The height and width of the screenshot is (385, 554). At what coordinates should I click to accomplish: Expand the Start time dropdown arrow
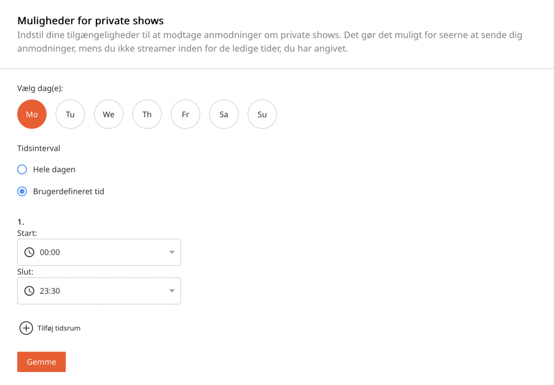[x=172, y=252]
